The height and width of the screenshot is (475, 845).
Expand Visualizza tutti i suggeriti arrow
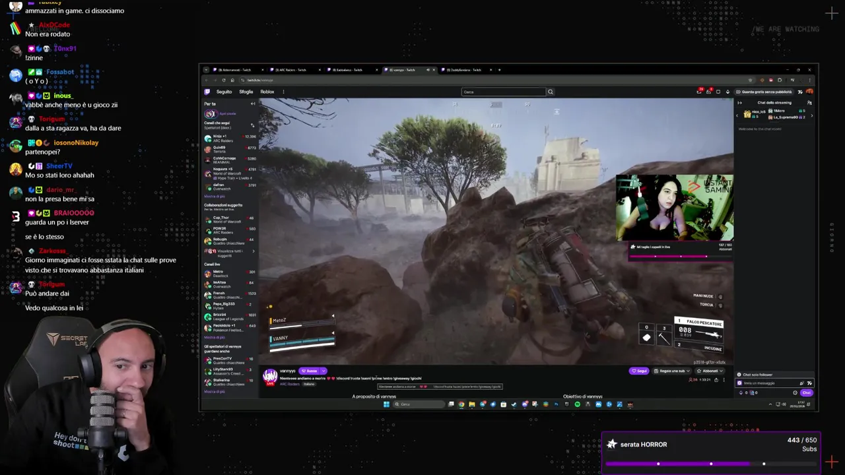(x=253, y=251)
